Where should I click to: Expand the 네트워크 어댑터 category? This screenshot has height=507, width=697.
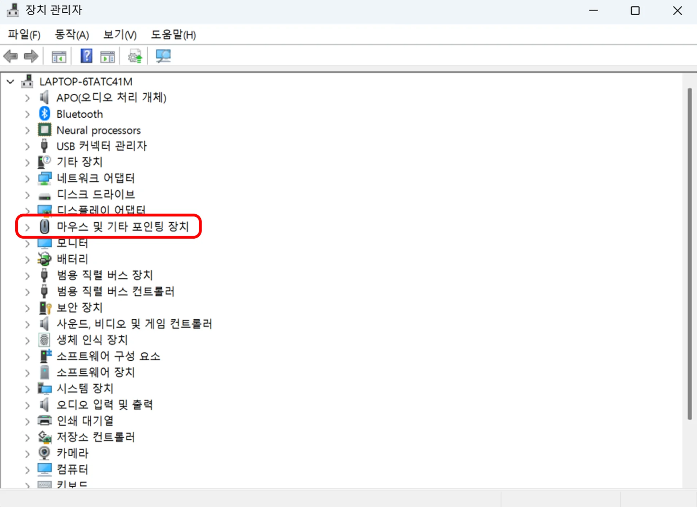pos(27,178)
